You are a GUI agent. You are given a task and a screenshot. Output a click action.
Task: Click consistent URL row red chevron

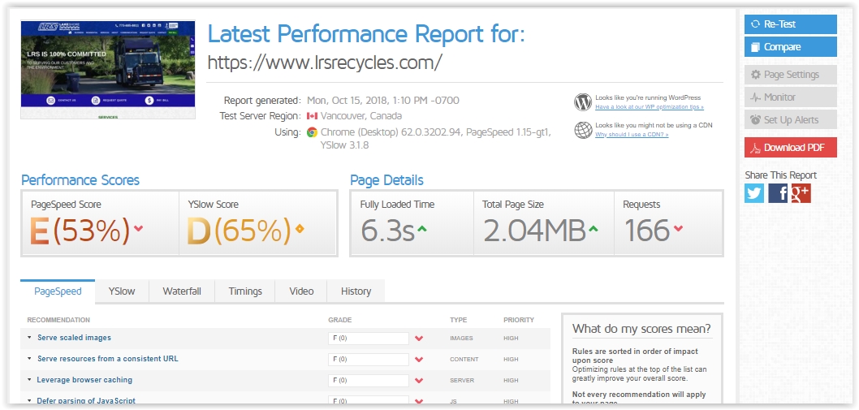(419, 360)
